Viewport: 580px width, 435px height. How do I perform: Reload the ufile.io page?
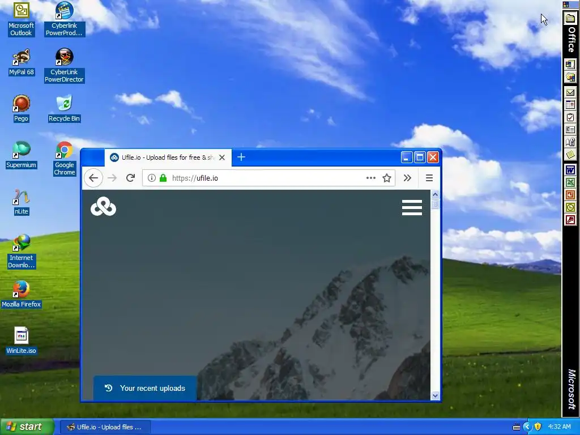pyautogui.click(x=130, y=178)
